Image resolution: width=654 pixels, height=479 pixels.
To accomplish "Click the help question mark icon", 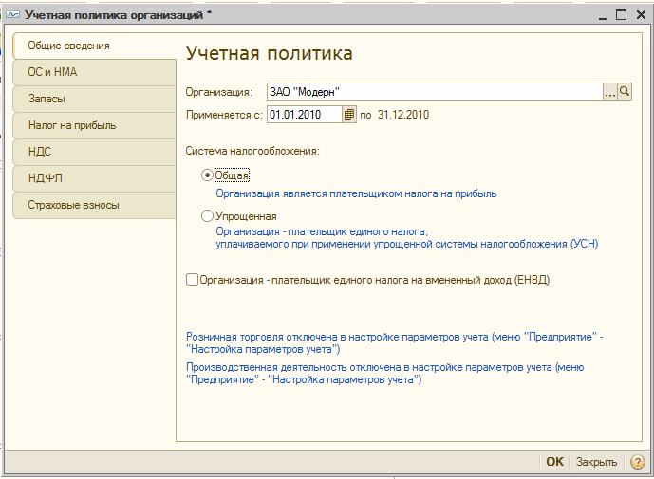I will (x=637, y=462).
